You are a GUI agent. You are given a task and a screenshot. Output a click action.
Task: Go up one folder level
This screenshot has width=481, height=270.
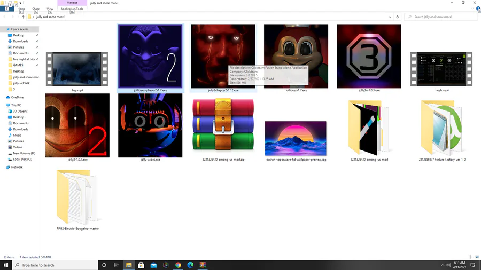(23, 17)
